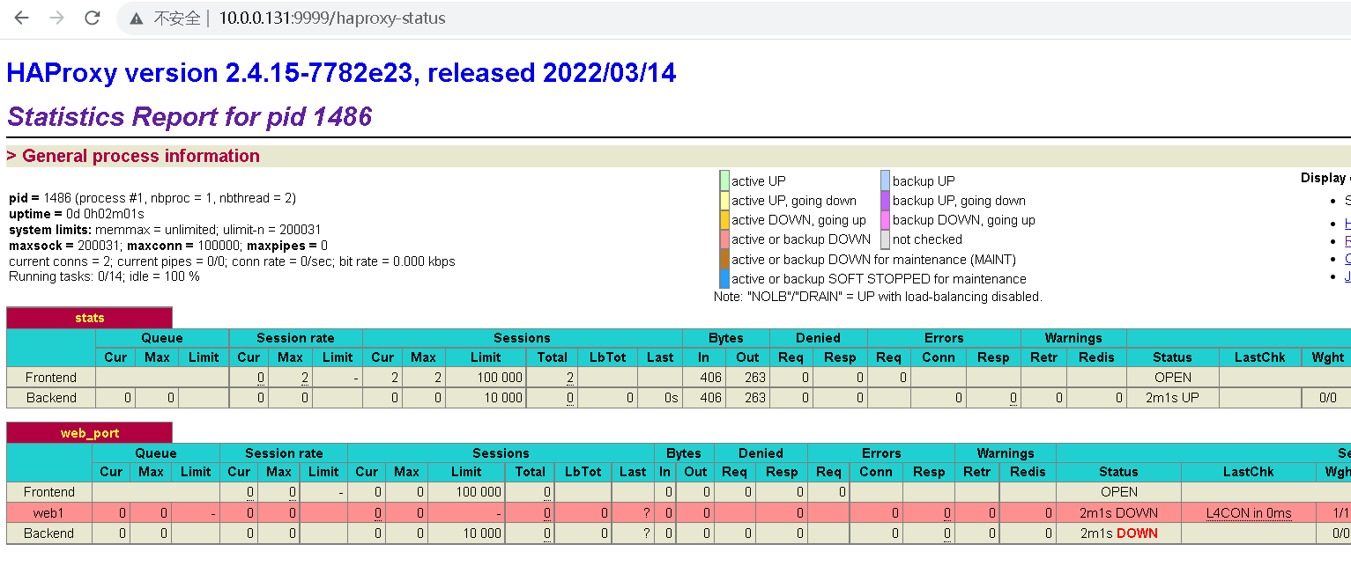The height and width of the screenshot is (581, 1351).
Task: Click the uptime value line
Action: pyautogui.click(x=77, y=214)
